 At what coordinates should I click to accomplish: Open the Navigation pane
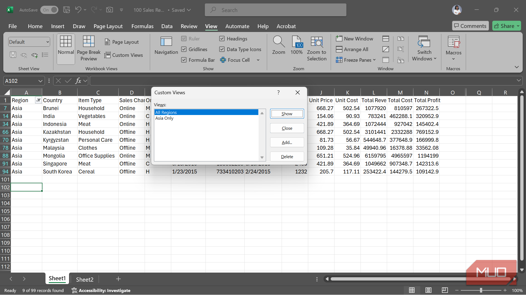tap(166, 45)
